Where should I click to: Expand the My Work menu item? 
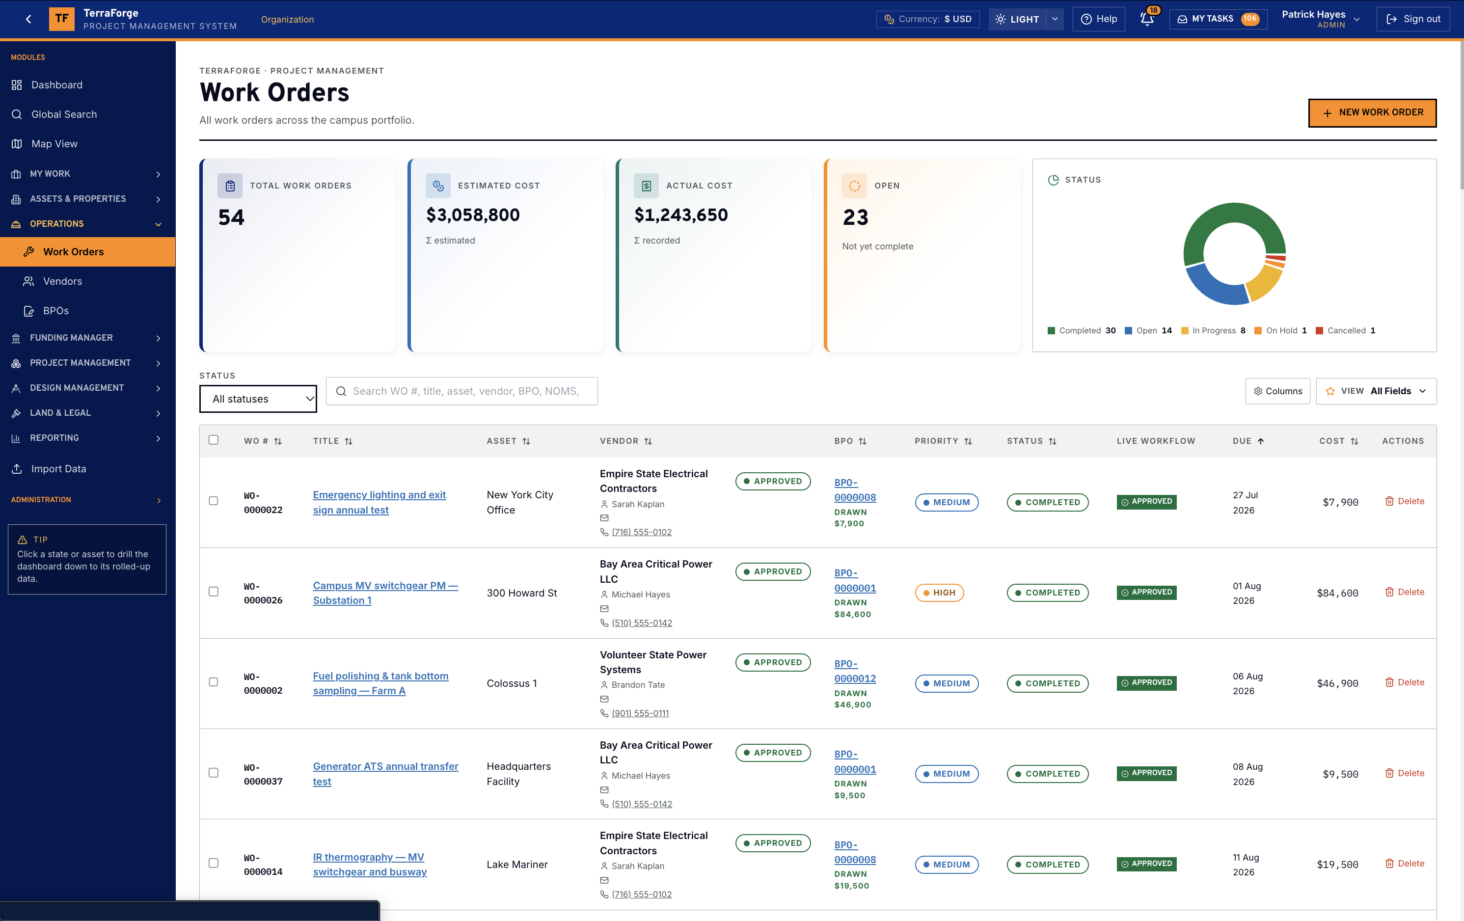[87, 174]
